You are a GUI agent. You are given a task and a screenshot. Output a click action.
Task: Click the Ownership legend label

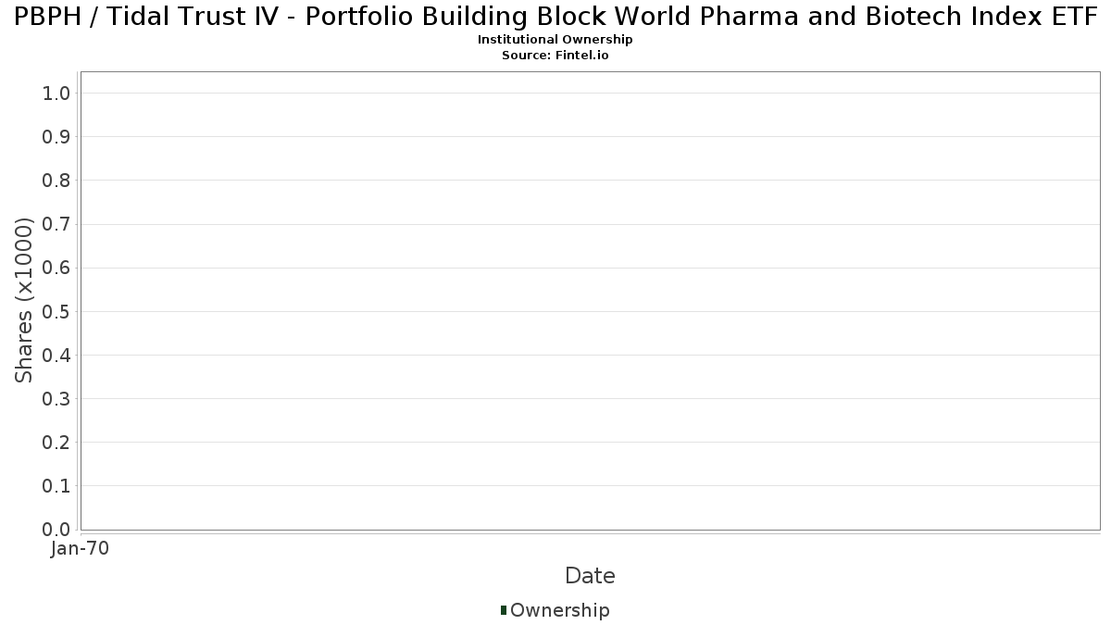click(559, 610)
